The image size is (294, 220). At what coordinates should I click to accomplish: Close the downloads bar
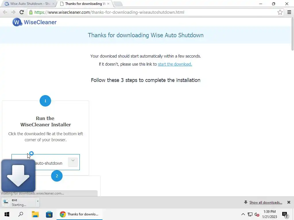click(289, 202)
